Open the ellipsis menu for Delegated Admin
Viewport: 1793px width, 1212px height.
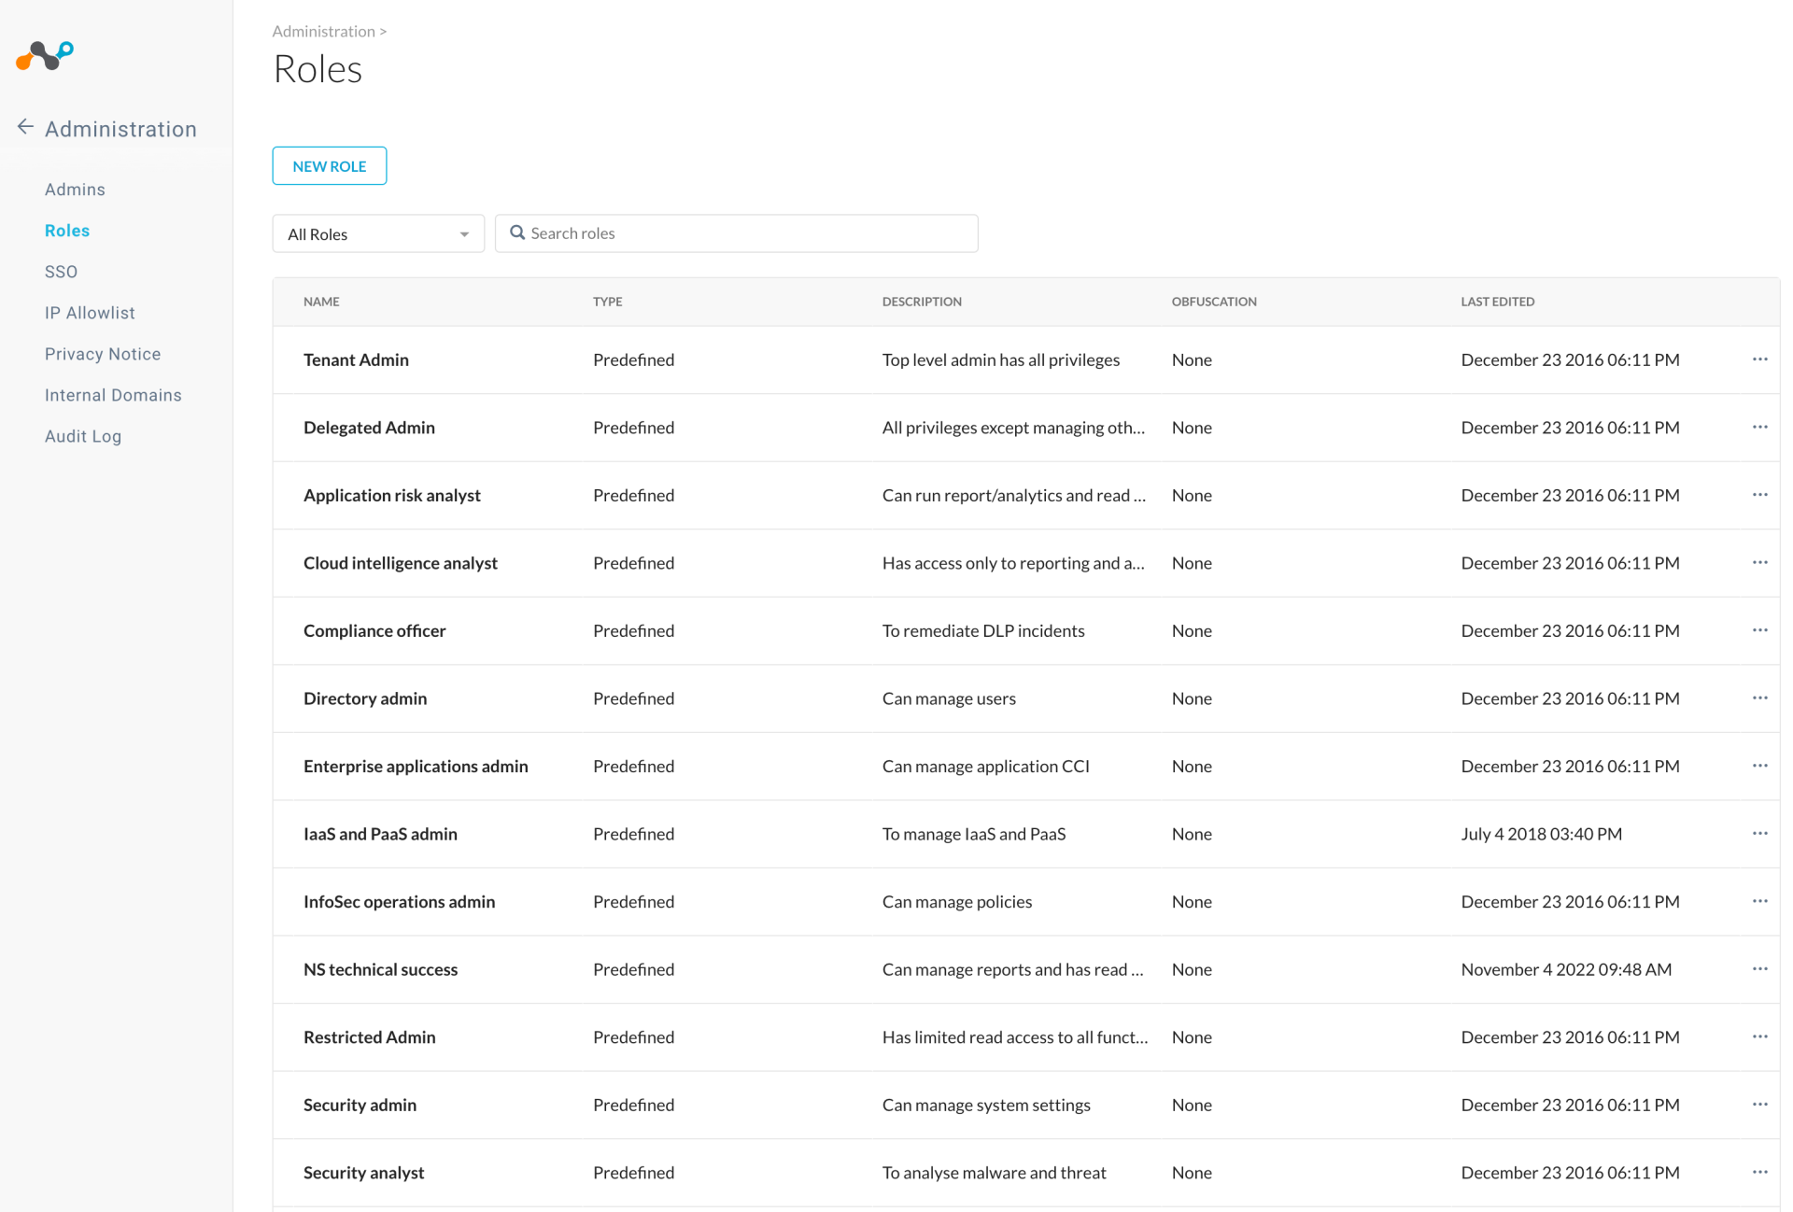[x=1760, y=427]
